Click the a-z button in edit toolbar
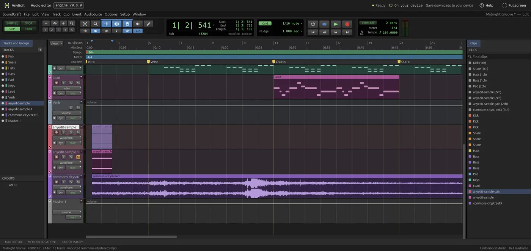The image size is (531, 251). coord(138,31)
